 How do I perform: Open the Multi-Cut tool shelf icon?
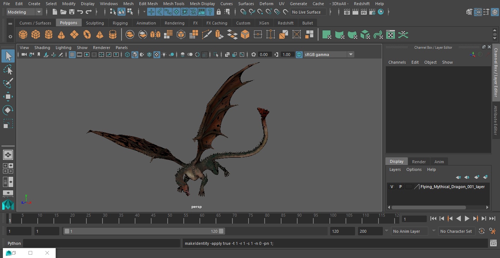207,35
